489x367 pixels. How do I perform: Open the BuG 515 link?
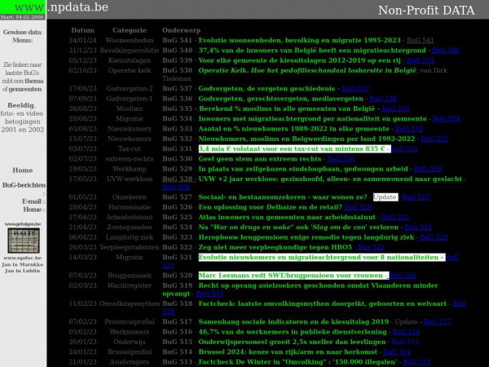coord(405,342)
